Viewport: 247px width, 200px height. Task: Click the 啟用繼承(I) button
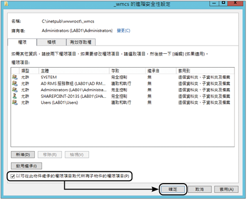click(26, 166)
